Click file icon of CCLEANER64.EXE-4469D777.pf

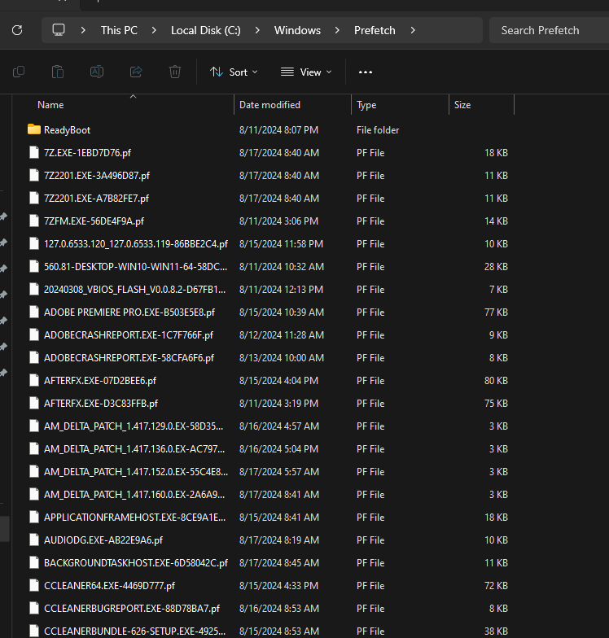(34, 585)
